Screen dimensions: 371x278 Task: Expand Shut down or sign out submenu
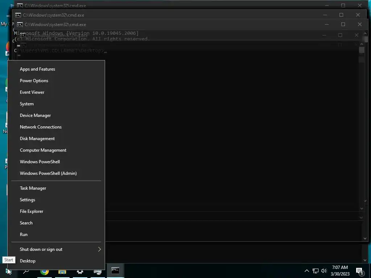56,249
